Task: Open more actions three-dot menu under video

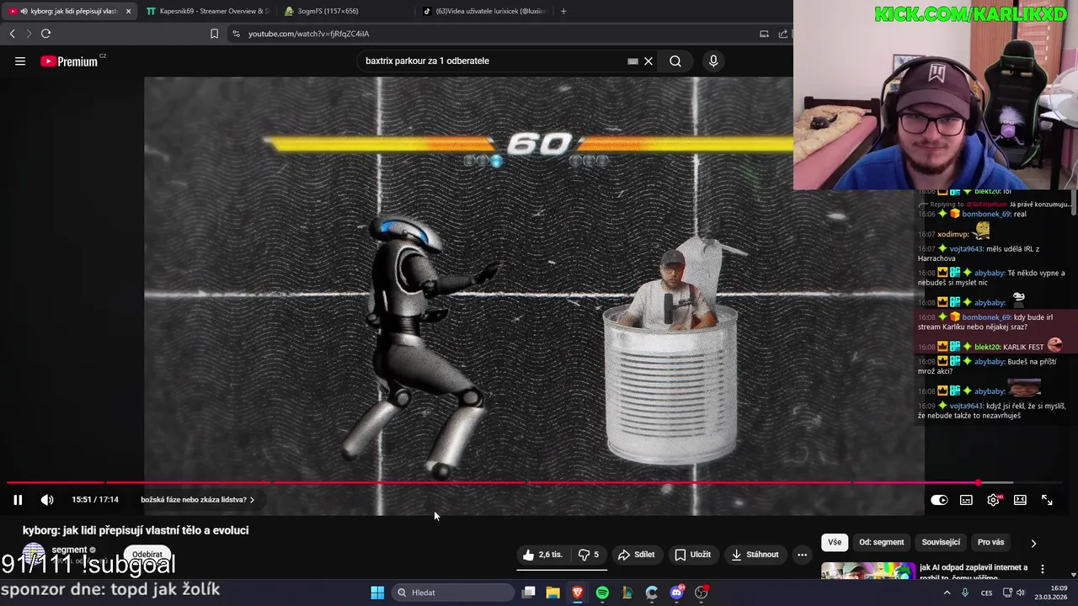Action: (803, 555)
